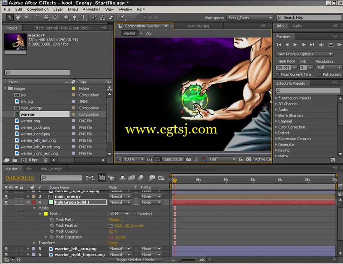This screenshot has width=343, height=264.
Task: Click the Mask Feather stopwatch
Action: coord(51,225)
